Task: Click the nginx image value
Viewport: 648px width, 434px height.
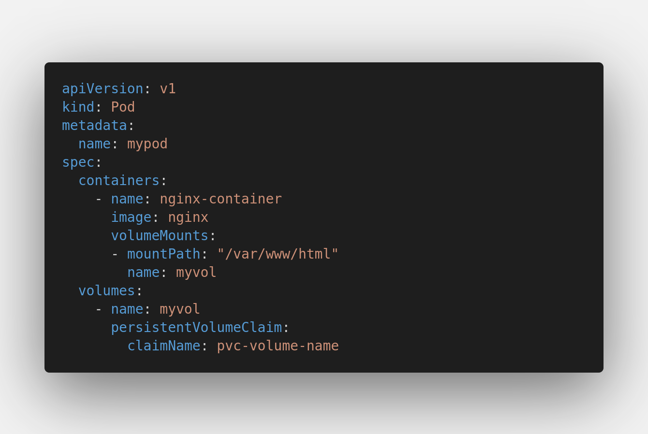Action: coord(188,217)
